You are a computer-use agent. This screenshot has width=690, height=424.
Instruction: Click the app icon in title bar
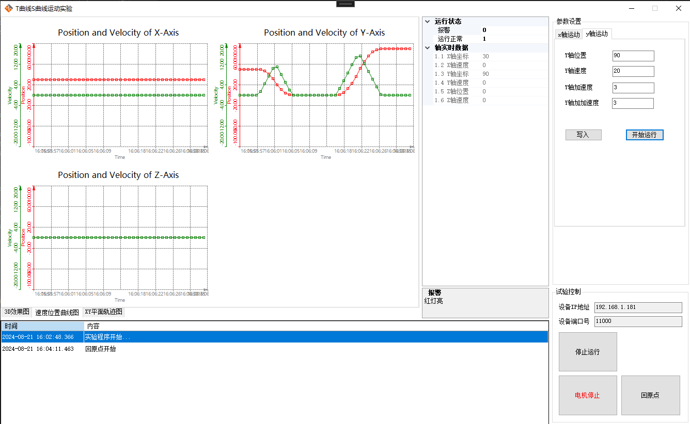click(8, 8)
